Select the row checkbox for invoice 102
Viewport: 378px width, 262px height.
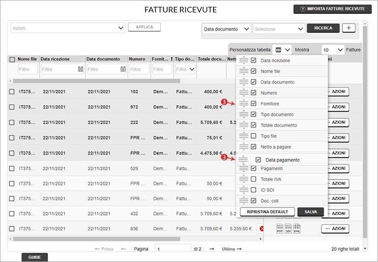[x=12, y=92]
